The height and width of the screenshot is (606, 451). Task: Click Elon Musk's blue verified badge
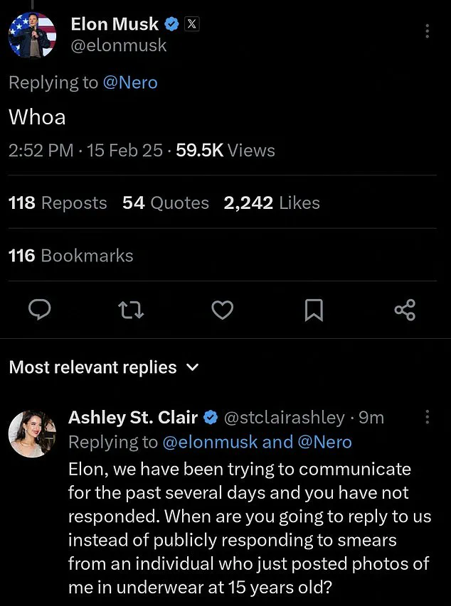(171, 23)
